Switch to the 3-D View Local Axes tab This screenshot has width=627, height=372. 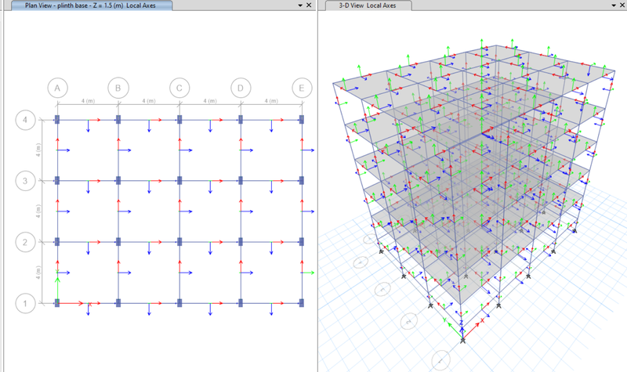[368, 5]
